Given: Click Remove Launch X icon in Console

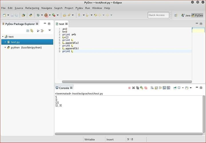Looking at the screenshot, I should [134, 88].
